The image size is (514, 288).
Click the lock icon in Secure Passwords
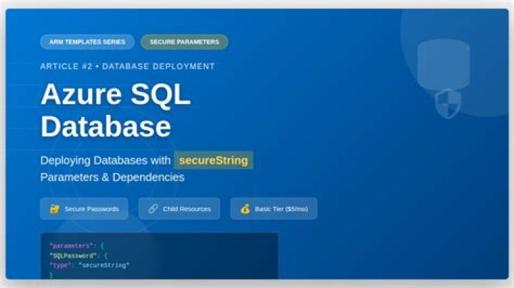(54, 209)
